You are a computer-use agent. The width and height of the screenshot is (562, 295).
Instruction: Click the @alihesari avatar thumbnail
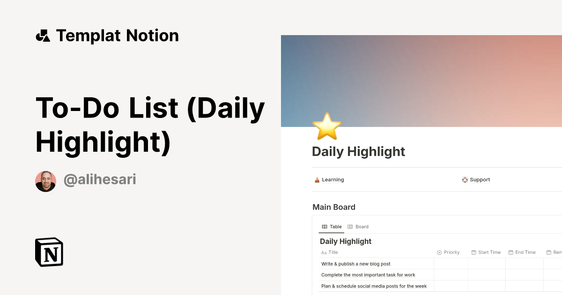pos(45,180)
